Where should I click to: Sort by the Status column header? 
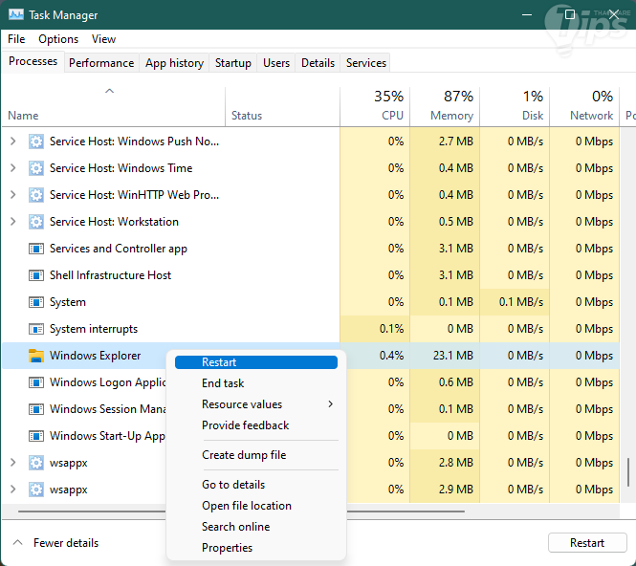pyautogui.click(x=282, y=106)
